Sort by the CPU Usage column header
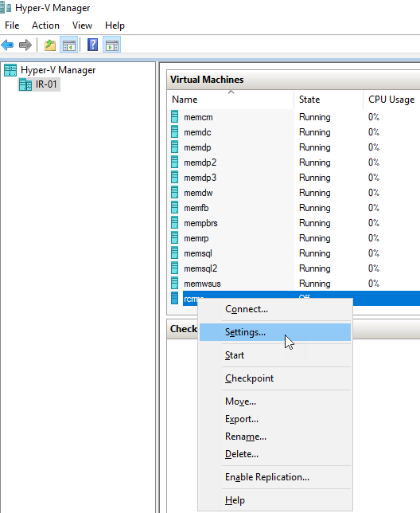This screenshot has width=420, height=513. click(x=391, y=100)
